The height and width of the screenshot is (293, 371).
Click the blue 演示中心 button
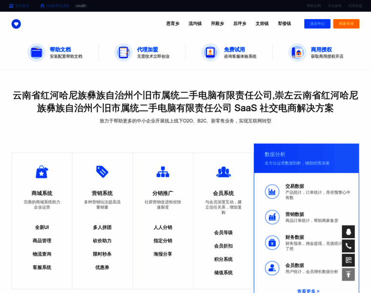click(x=317, y=23)
